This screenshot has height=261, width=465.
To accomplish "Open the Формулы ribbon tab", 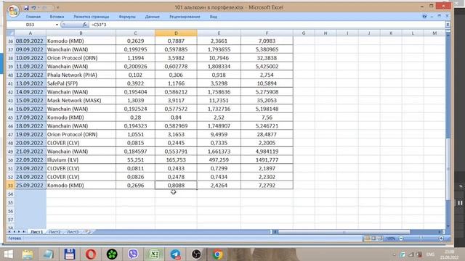I will (127, 17).
